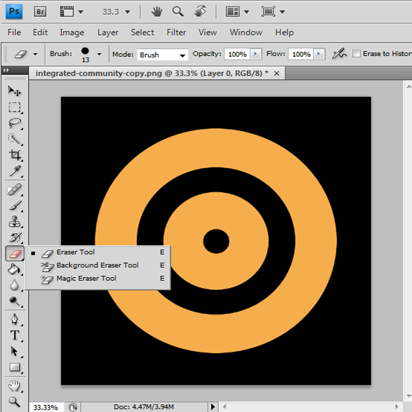Enable the Erase to History checkbox
The width and height of the screenshot is (412, 412).
[356, 53]
